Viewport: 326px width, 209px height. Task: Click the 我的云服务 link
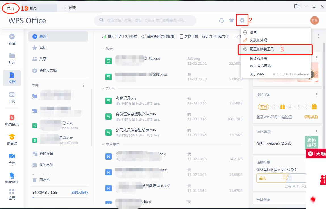point(80,192)
